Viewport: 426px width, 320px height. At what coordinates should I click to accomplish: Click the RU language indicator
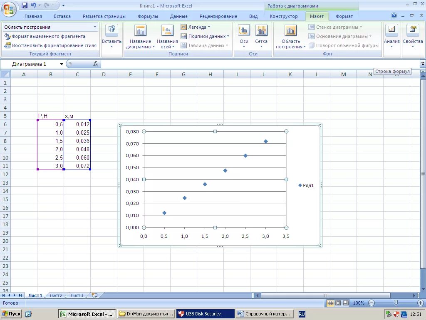(302, 314)
